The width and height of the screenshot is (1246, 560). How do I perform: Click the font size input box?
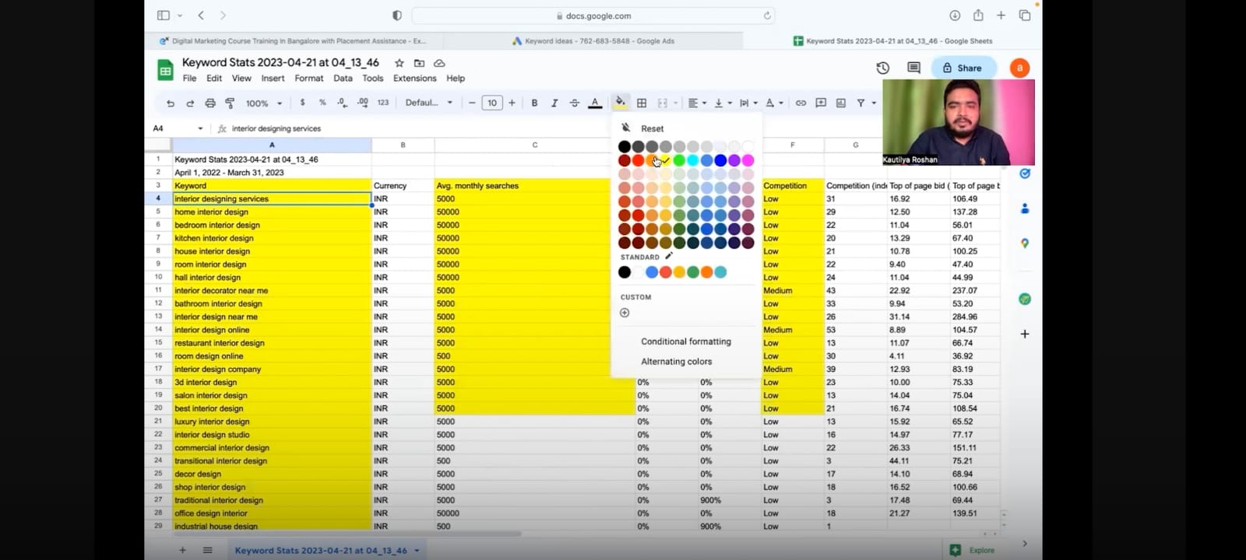[x=492, y=103]
